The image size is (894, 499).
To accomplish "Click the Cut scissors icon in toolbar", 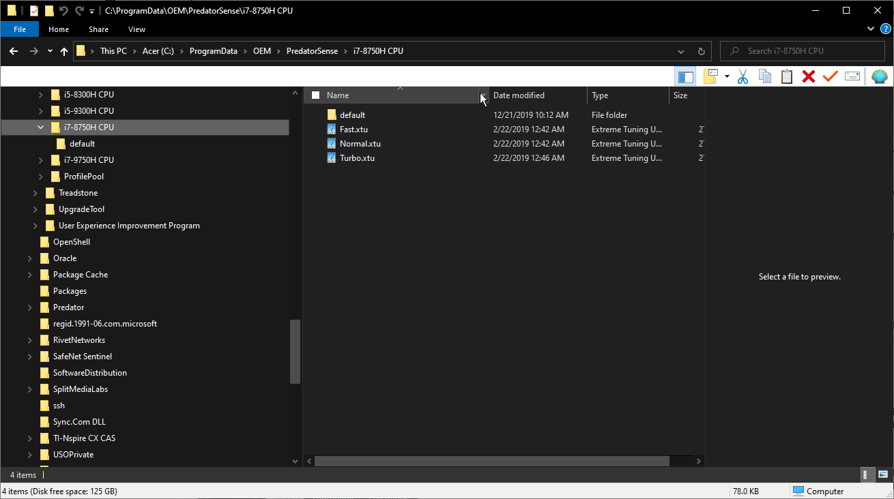I will tap(743, 76).
